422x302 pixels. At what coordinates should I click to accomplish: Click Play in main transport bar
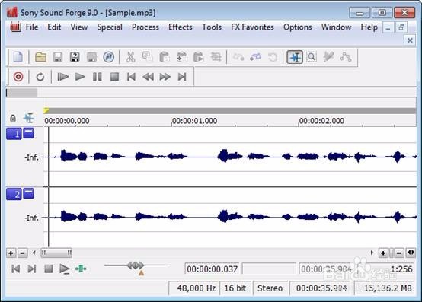pyautogui.click(x=80, y=77)
